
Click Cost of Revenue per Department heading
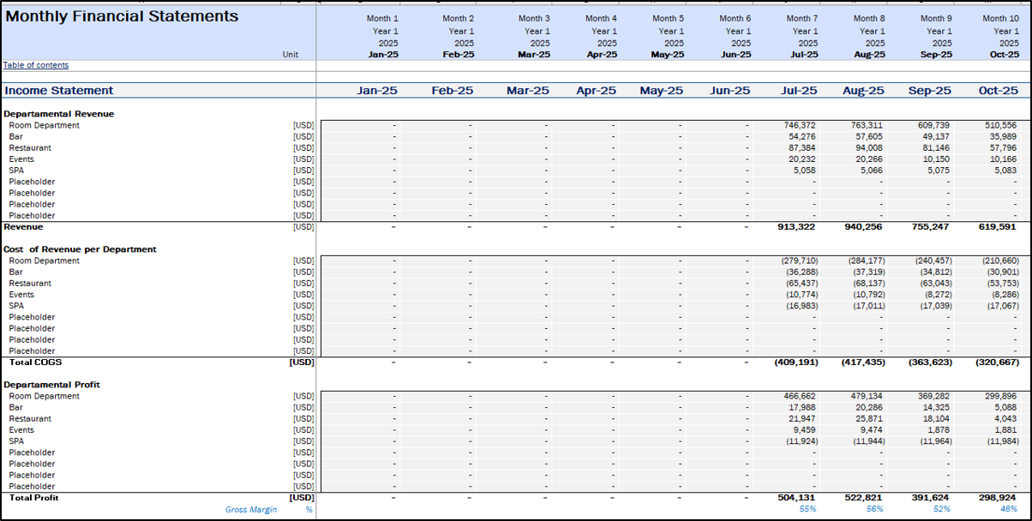coord(80,249)
